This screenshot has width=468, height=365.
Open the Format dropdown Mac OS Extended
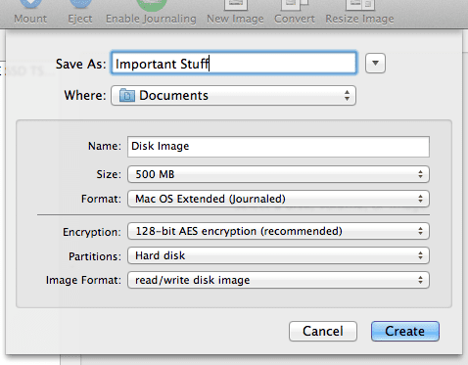(x=278, y=199)
